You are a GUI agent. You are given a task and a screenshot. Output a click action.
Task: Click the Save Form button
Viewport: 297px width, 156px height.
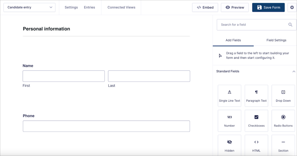click(268, 8)
